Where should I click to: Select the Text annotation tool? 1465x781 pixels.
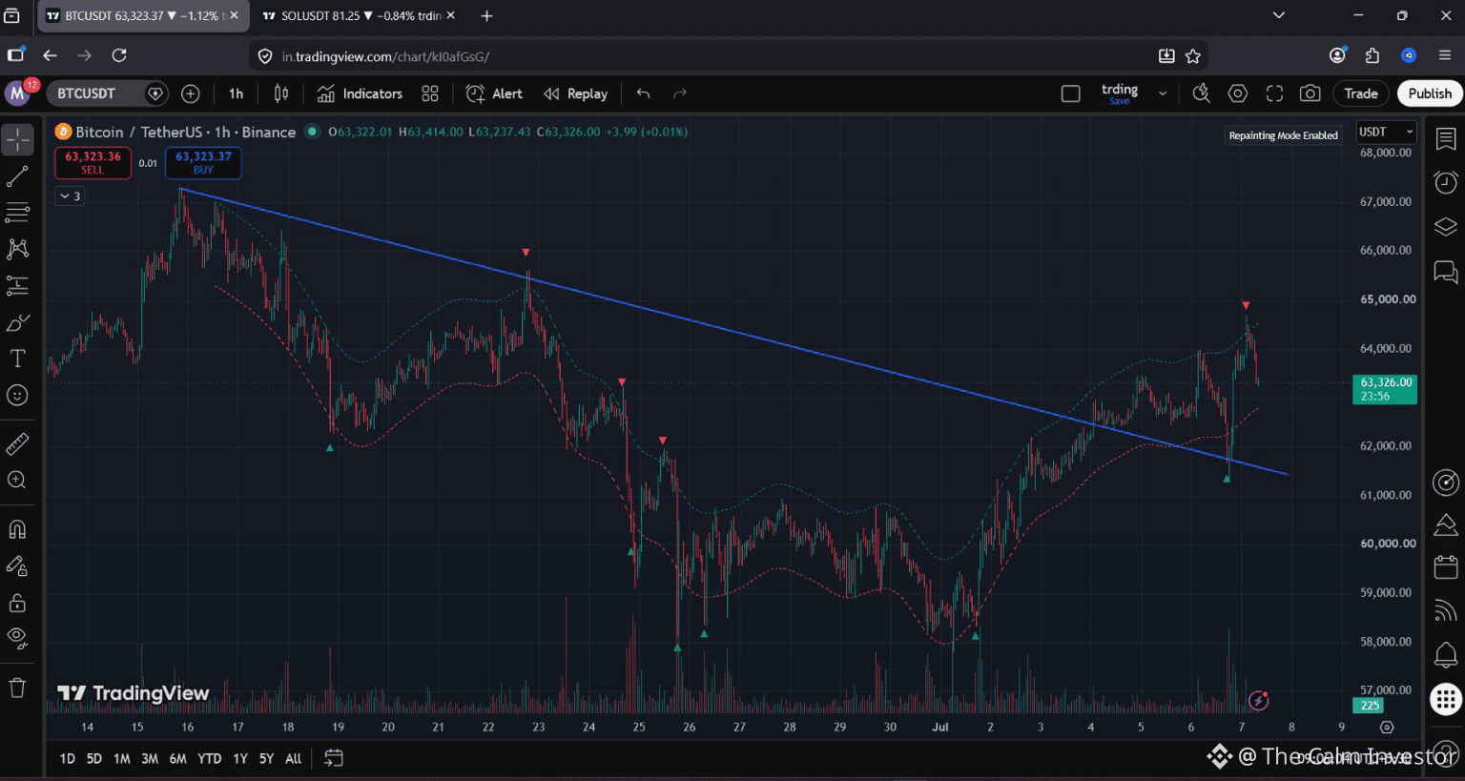17,359
